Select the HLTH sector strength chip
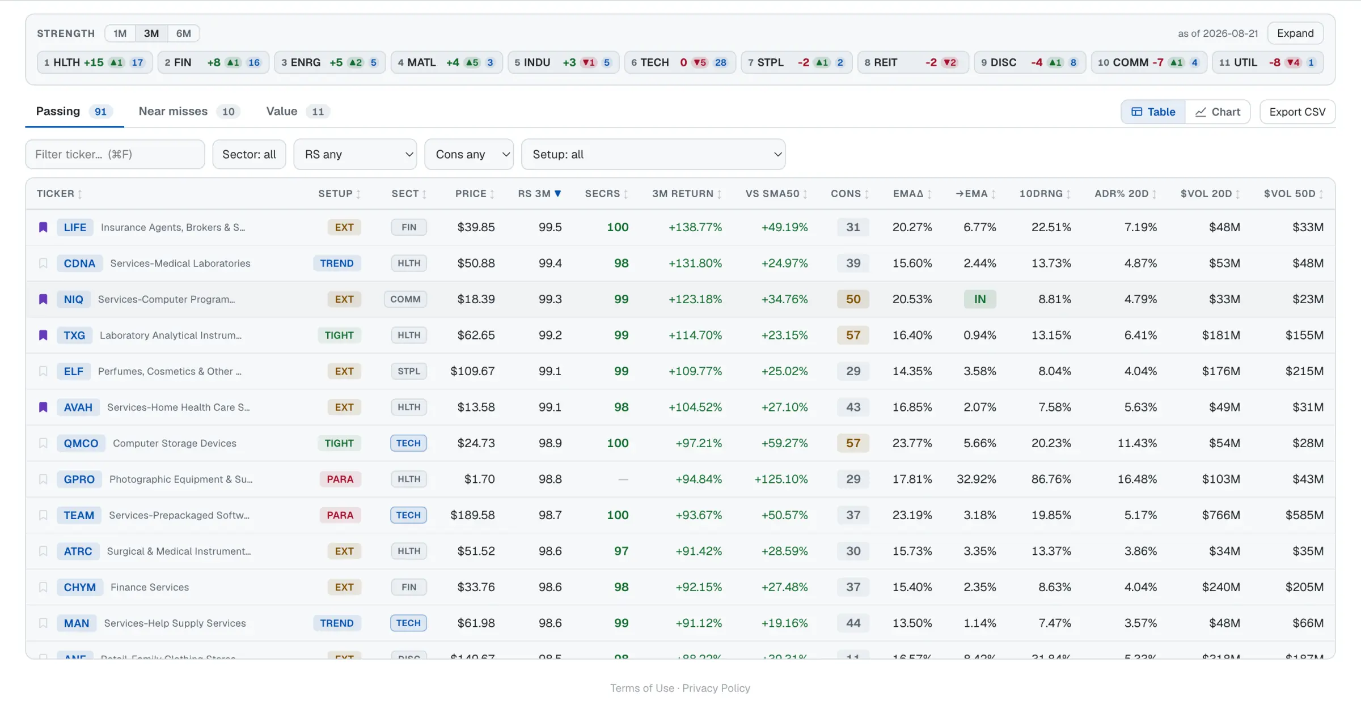1361x722 pixels. click(x=95, y=62)
